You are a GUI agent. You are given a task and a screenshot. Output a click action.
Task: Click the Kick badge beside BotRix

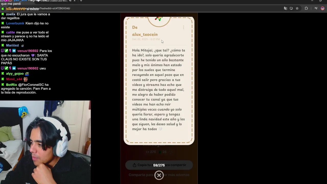[x=3, y=85]
